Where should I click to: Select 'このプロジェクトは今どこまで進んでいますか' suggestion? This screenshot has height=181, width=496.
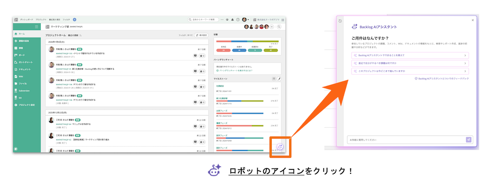coord(410,71)
